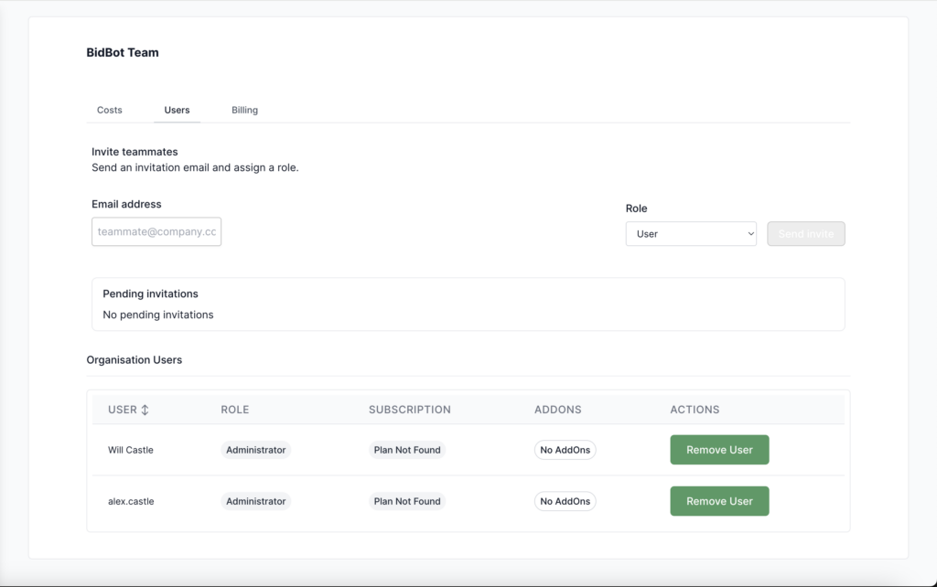Image resolution: width=937 pixels, height=587 pixels.
Task: Sort users with the USER column arrow icon
Action: (145, 410)
